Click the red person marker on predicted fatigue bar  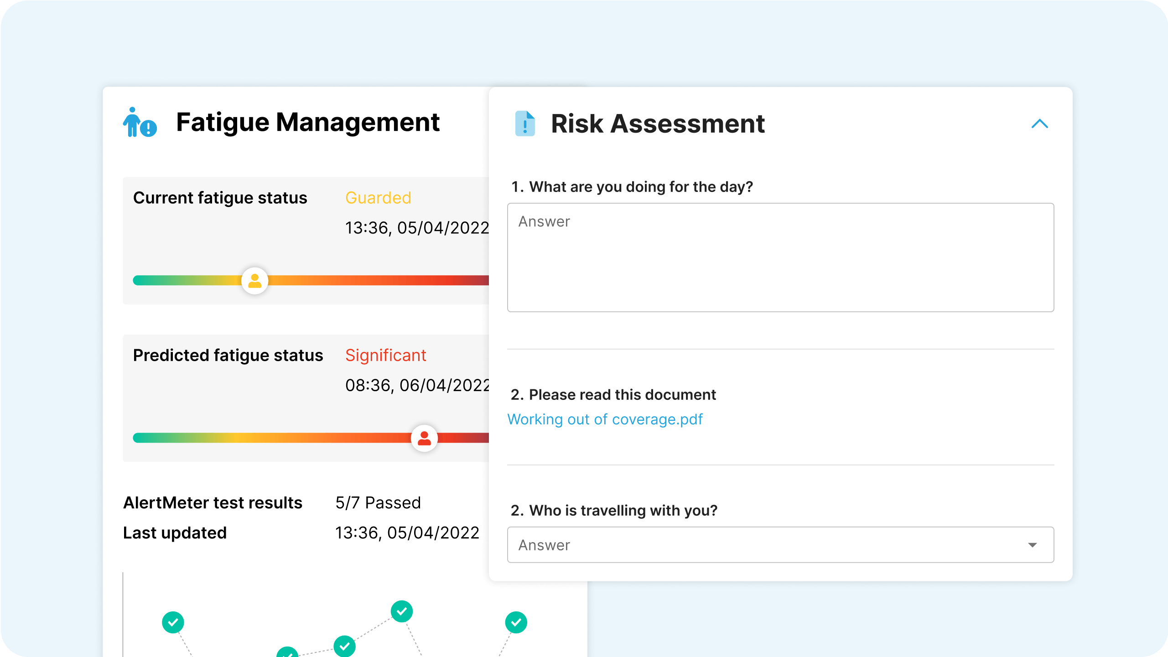click(x=424, y=438)
